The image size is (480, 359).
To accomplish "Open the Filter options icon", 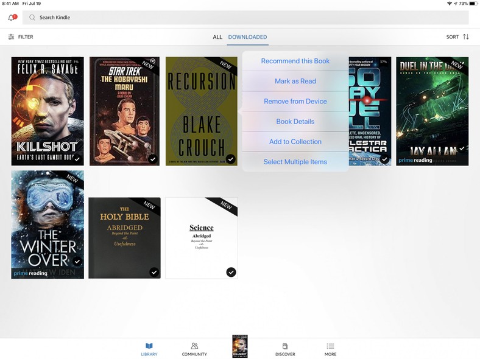I will [11, 37].
